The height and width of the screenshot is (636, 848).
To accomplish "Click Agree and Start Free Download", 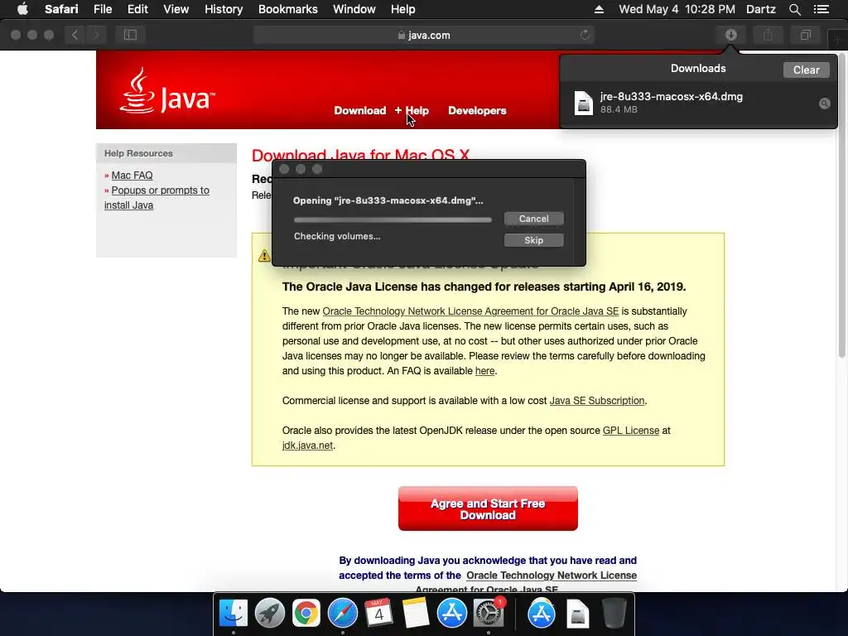I will coord(488,508).
